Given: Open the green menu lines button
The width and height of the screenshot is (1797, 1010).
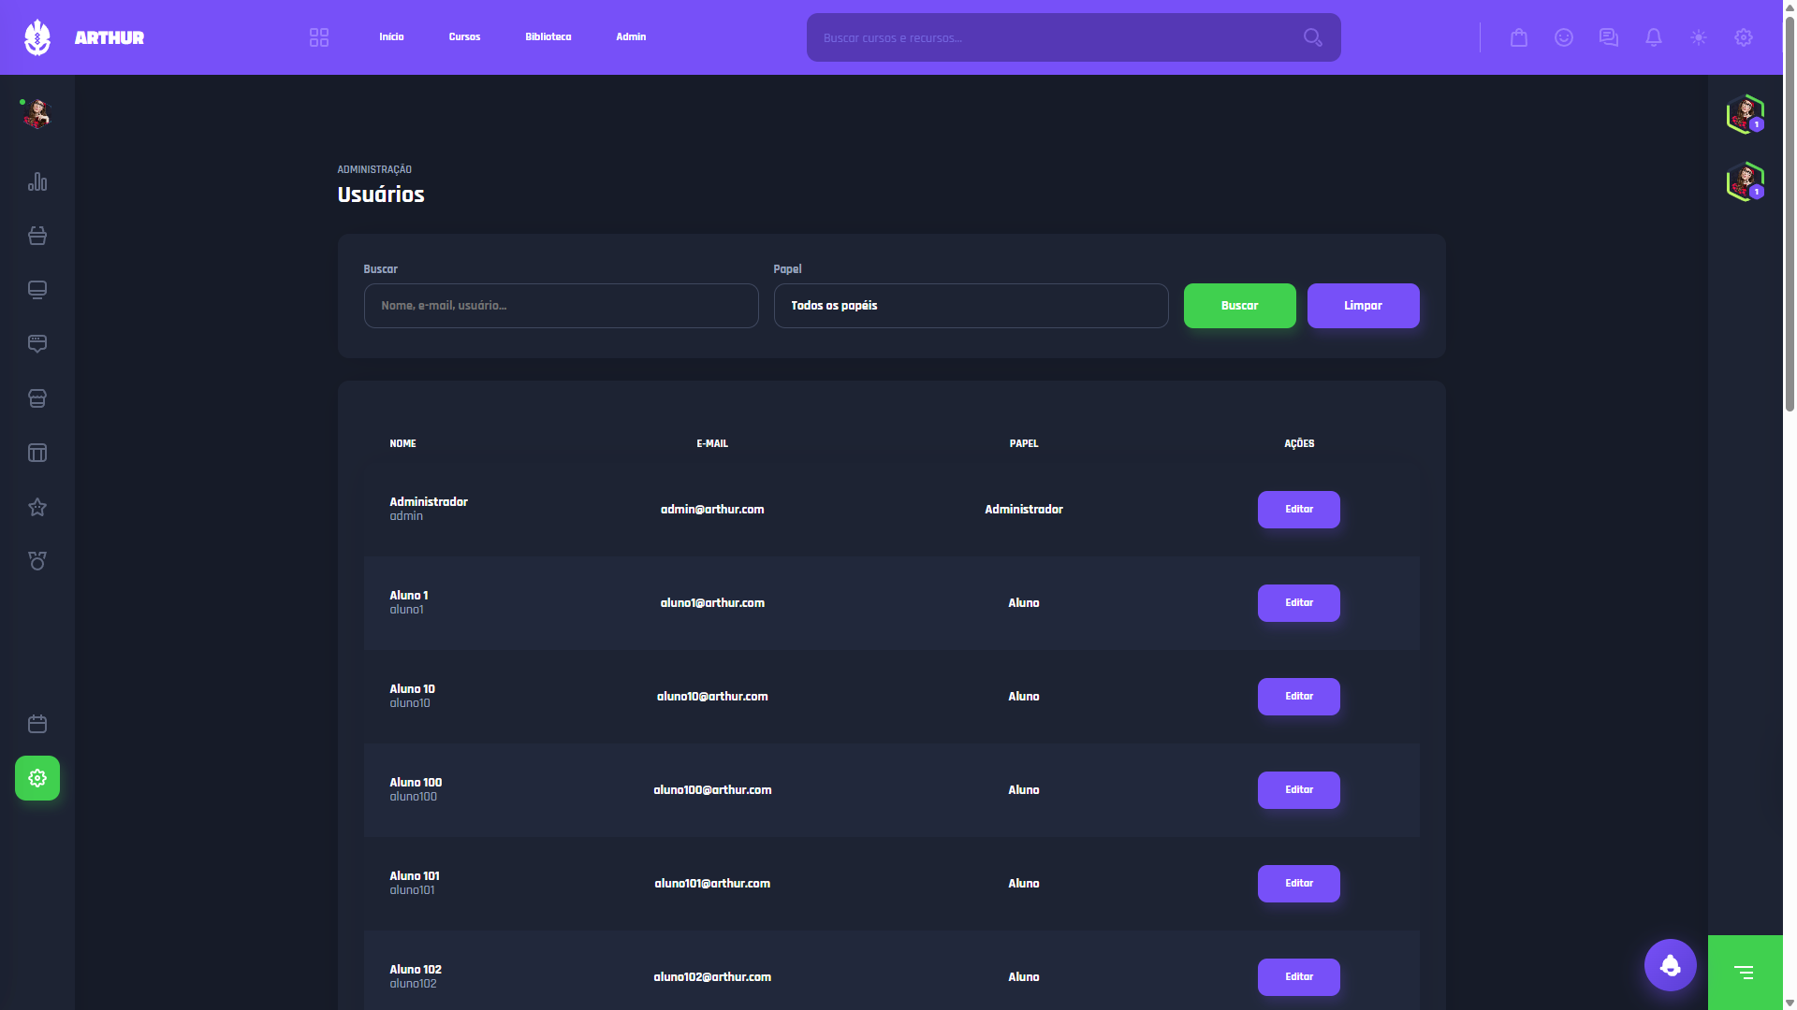Looking at the screenshot, I should pos(1745,973).
